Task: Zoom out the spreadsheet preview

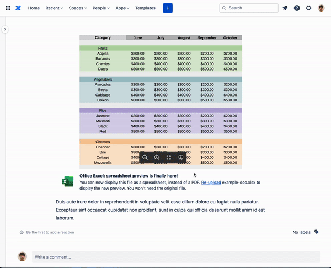Action: pyautogui.click(x=145, y=157)
